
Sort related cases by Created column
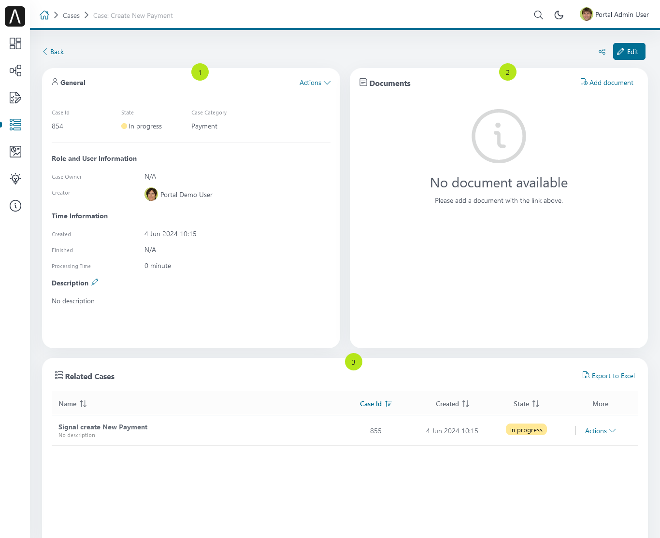pos(452,404)
